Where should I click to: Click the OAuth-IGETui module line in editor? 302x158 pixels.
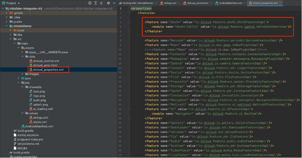[x=221, y=27]
